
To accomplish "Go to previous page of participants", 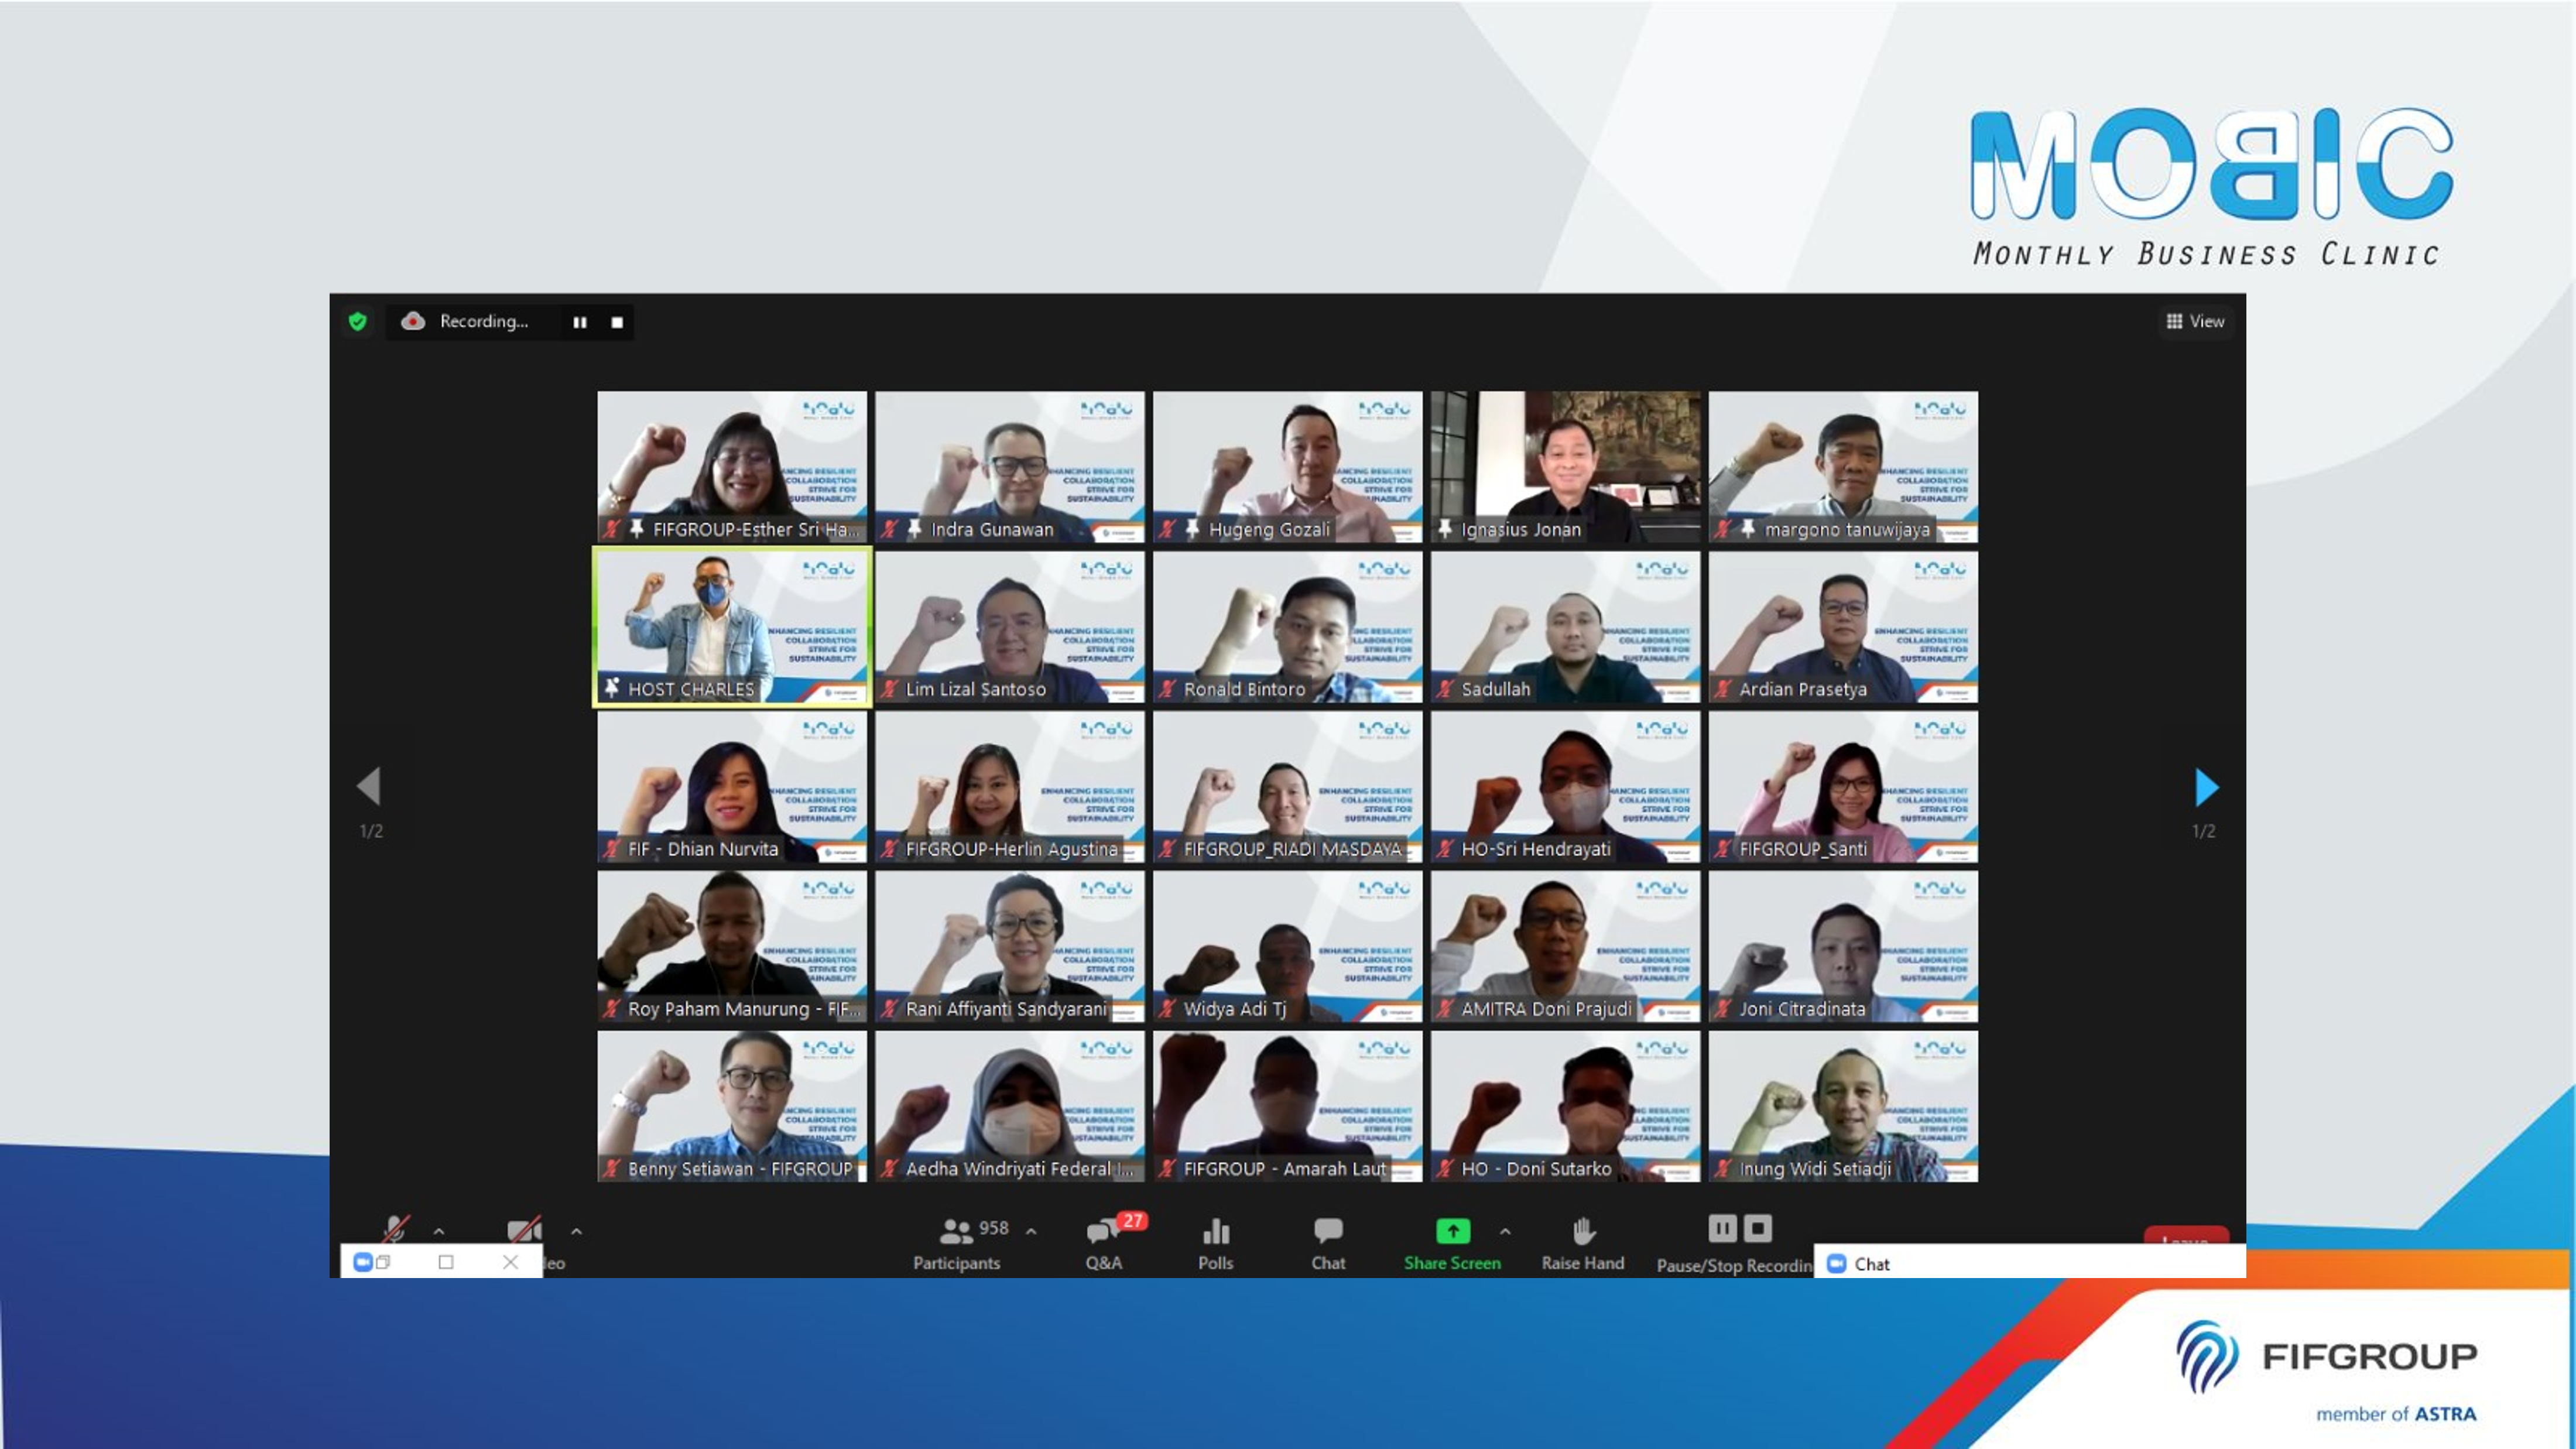I will pyautogui.click(x=369, y=786).
